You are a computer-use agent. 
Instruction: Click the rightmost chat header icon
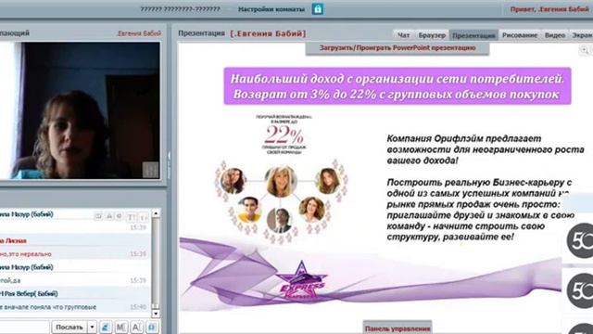tap(143, 217)
